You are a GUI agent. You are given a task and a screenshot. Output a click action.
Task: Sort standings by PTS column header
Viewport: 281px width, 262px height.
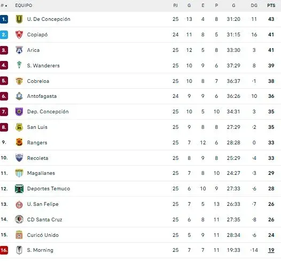[271, 5]
